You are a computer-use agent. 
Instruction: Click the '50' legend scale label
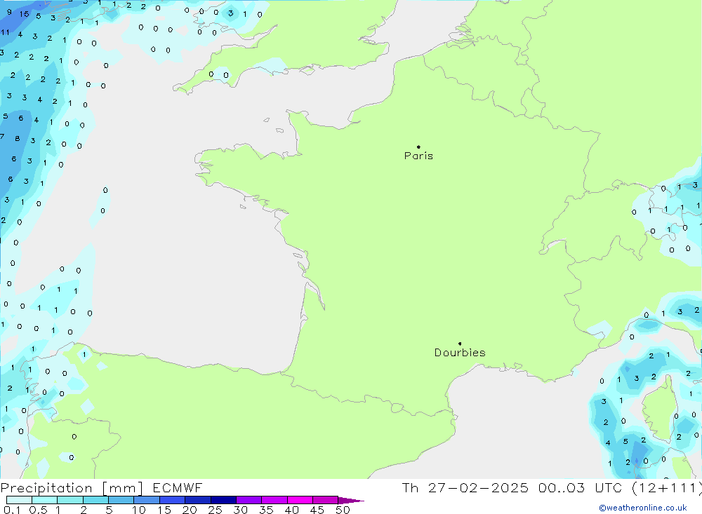pos(343,510)
